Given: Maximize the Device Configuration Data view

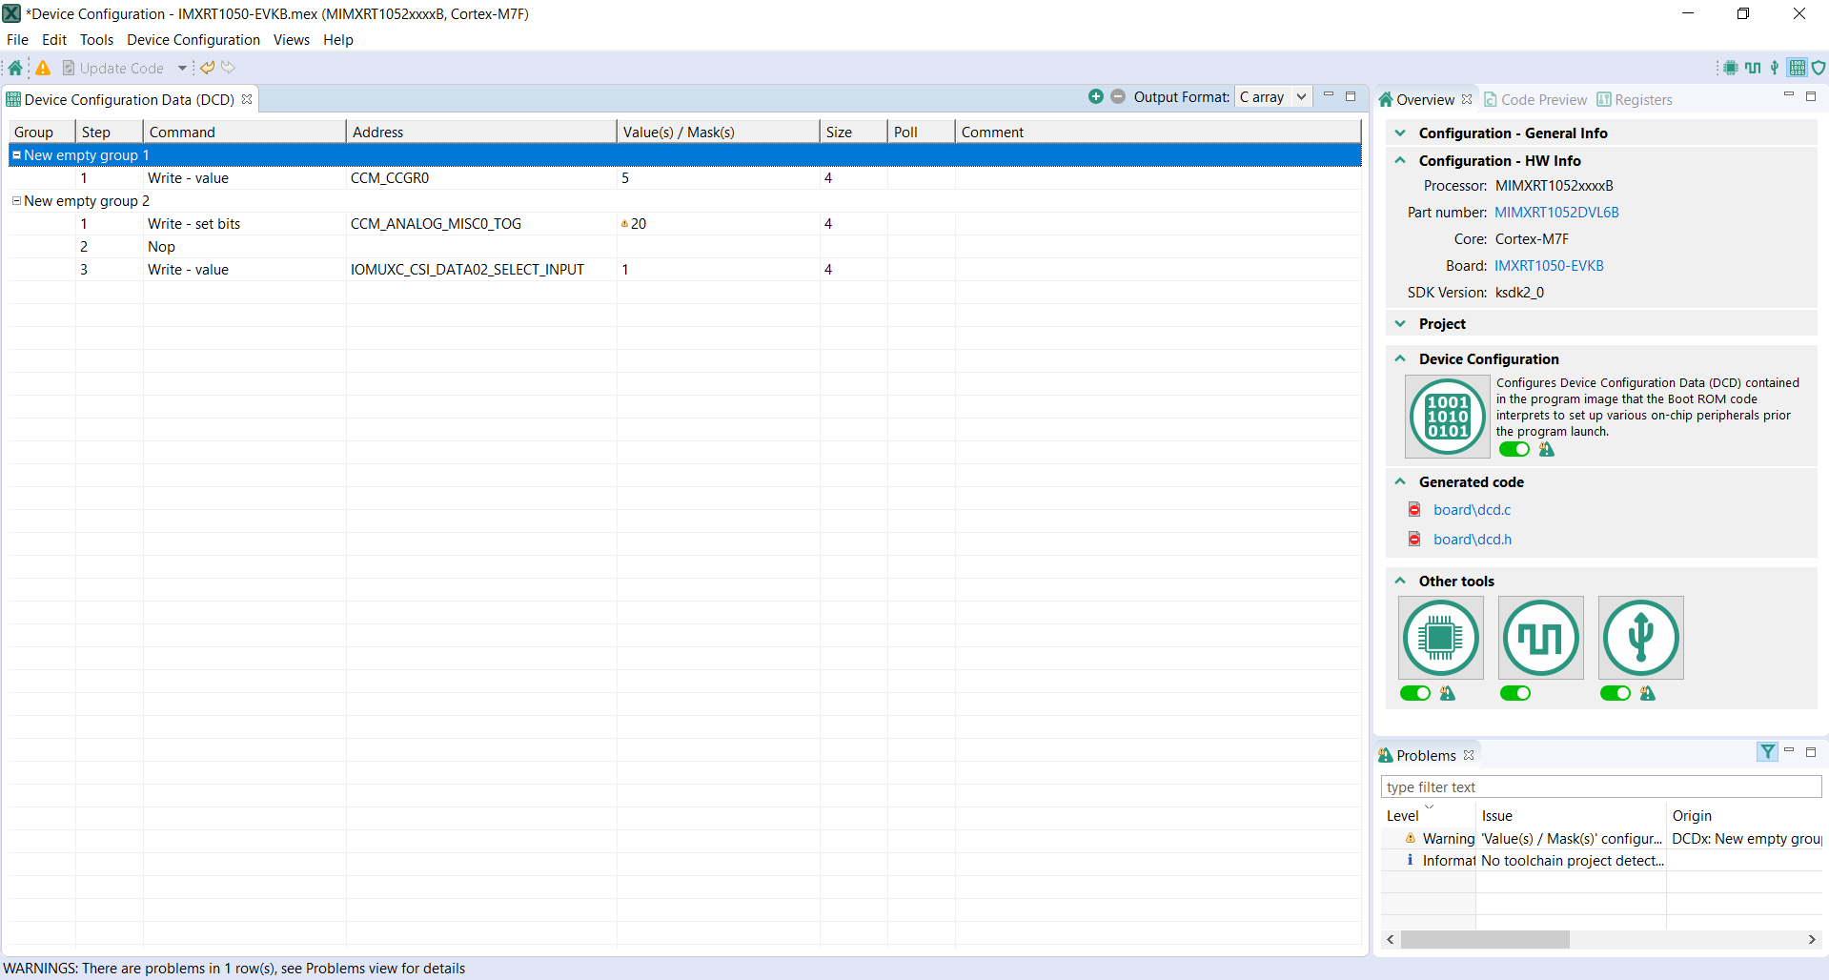Looking at the screenshot, I should pyautogui.click(x=1351, y=95).
